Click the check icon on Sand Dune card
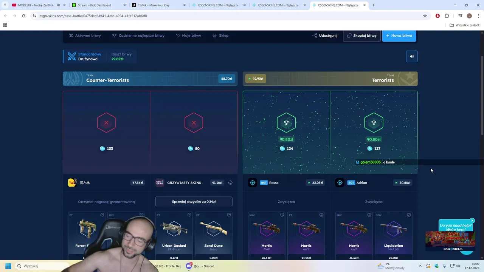The image size is (484, 272). 229,215
